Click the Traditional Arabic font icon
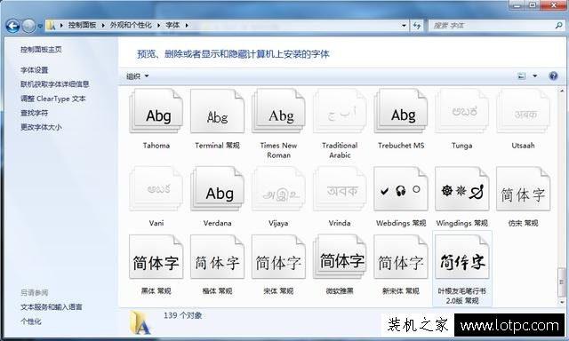Image resolution: width=569 pixels, height=341 pixels. pyautogui.click(x=340, y=112)
